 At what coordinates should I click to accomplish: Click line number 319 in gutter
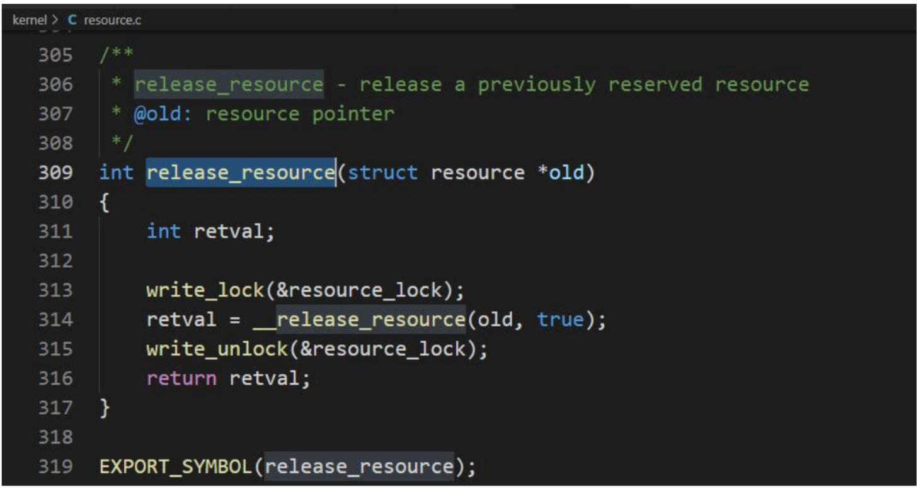tap(55, 467)
